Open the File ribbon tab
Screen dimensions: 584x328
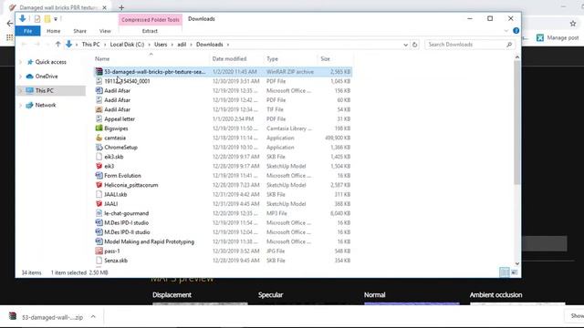27,31
